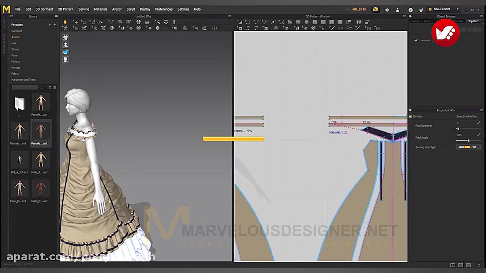Open the Script menu
The height and width of the screenshot is (273, 486).
[131, 9]
